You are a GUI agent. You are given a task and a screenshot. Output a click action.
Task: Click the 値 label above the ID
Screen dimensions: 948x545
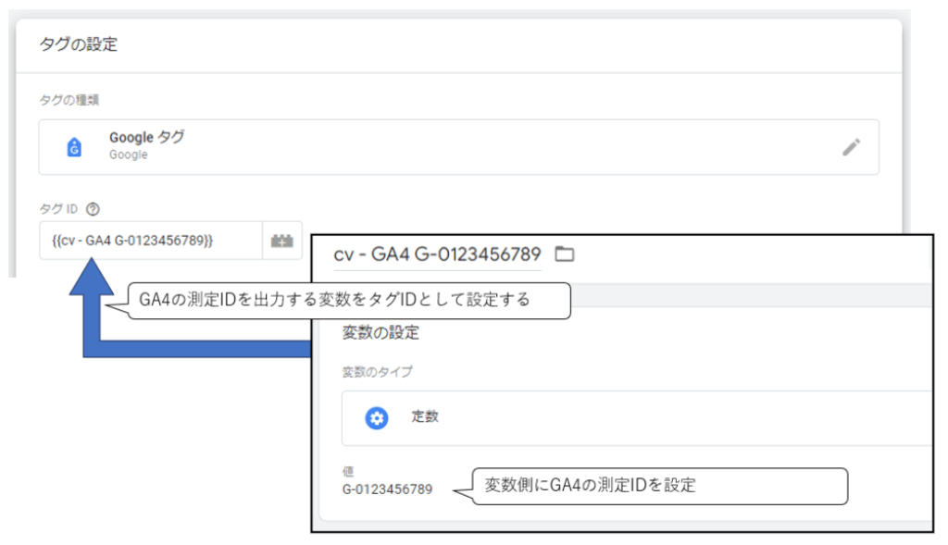click(348, 471)
